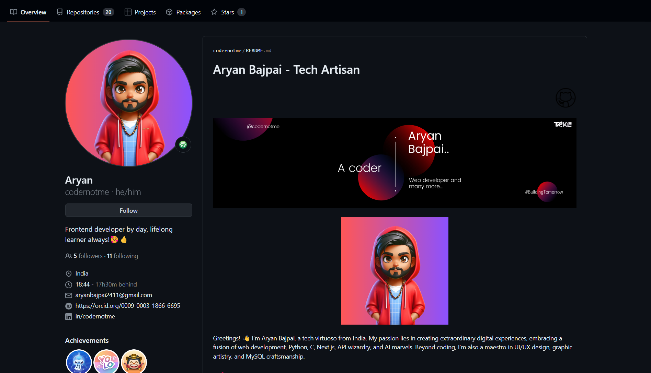The width and height of the screenshot is (651, 373).
Task: Click the Octocat icon in the README corner
Action: click(x=566, y=97)
